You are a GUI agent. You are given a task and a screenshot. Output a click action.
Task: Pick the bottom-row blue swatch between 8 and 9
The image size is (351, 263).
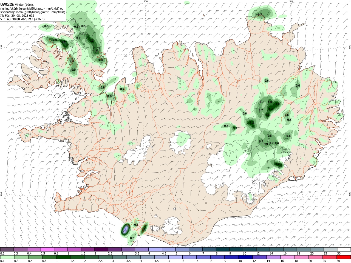click(x=217, y=257)
